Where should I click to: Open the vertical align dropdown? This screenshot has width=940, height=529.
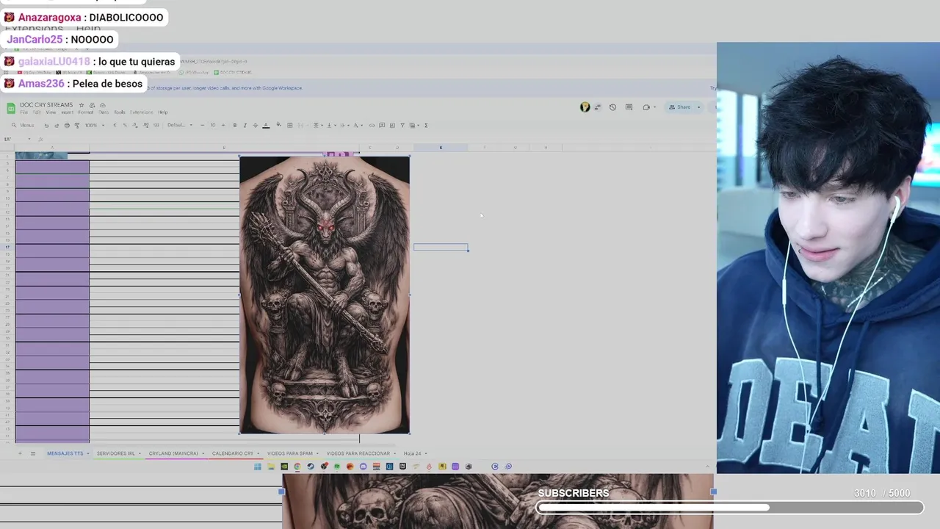pos(331,125)
